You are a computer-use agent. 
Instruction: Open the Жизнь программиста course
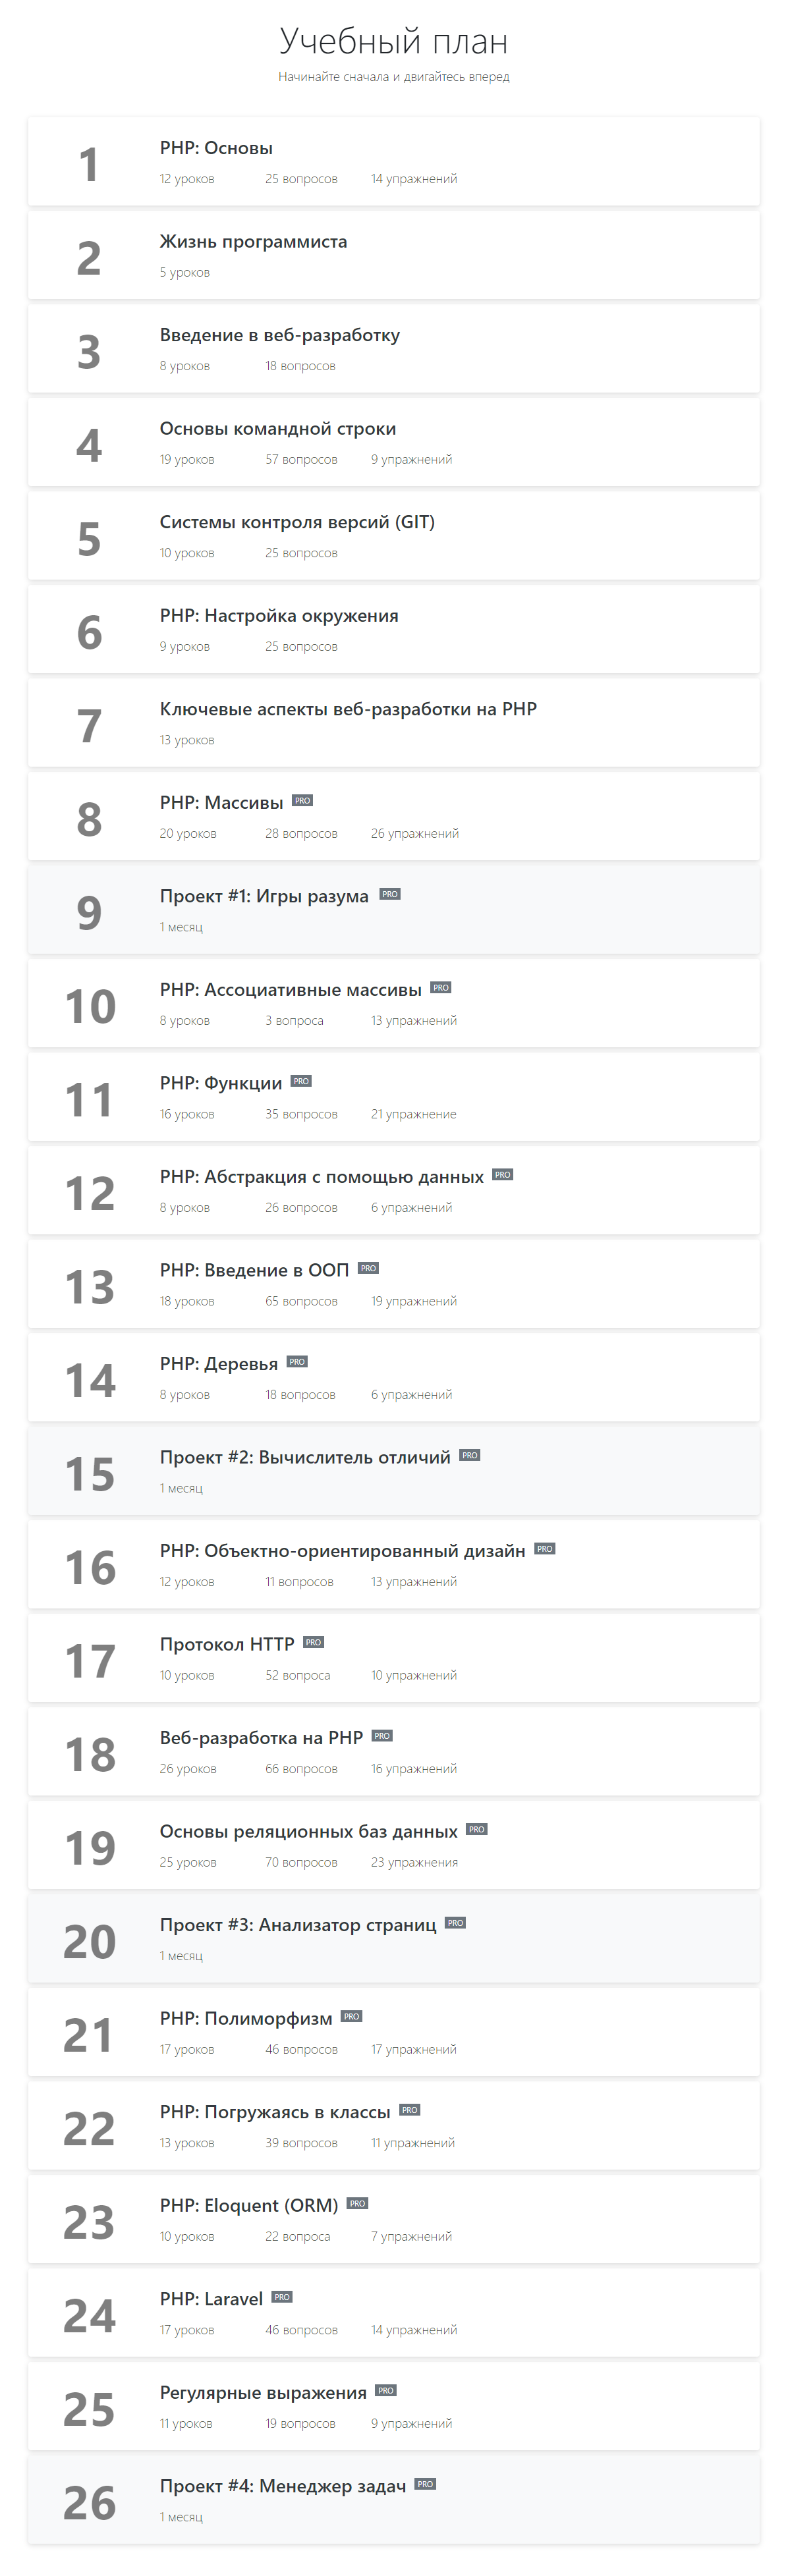click(x=394, y=255)
